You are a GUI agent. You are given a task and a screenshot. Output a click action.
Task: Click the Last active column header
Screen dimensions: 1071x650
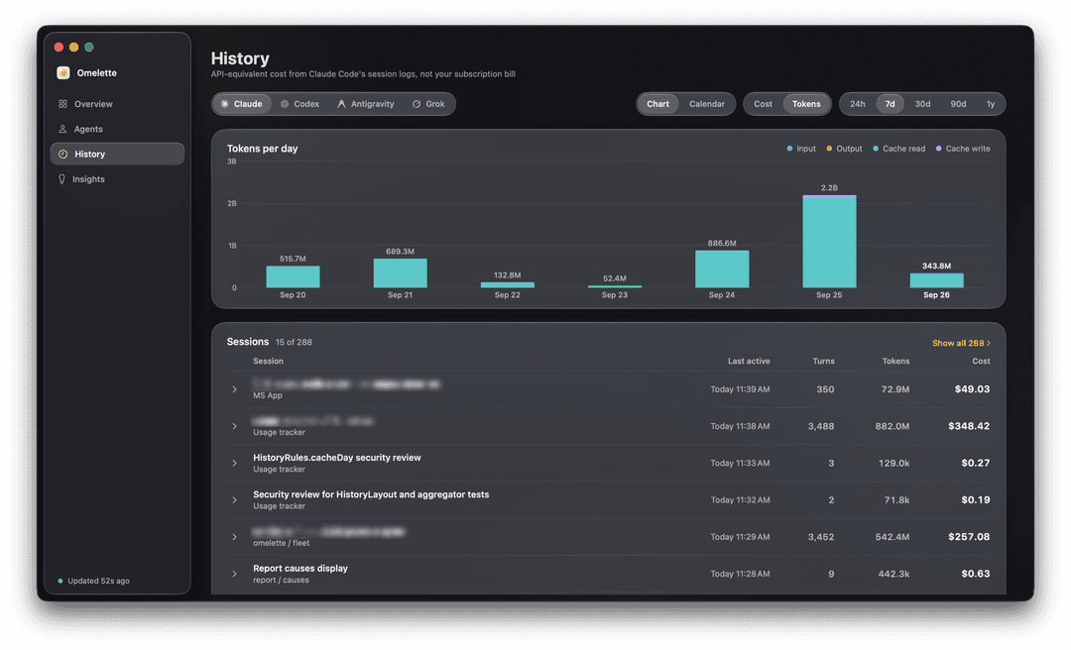coord(749,362)
